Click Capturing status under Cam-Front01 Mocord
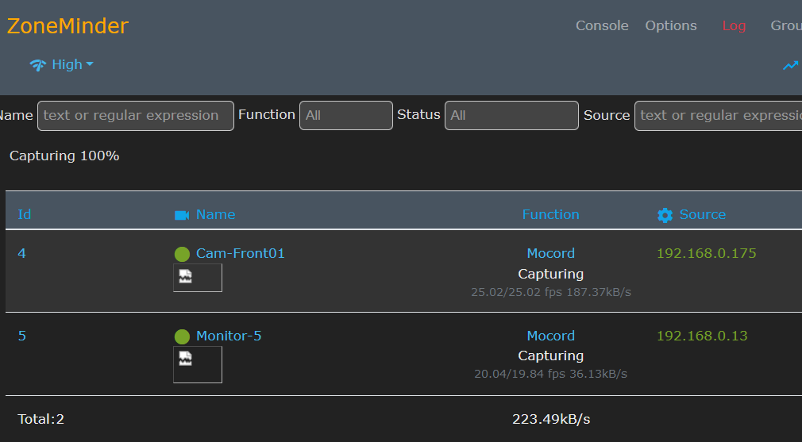802x442 pixels. [x=551, y=275]
